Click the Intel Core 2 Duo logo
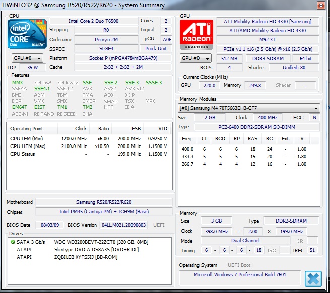 (27, 34)
